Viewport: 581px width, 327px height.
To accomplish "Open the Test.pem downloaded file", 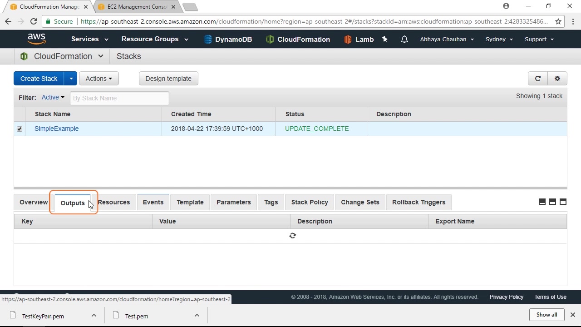I will (137, 316).
